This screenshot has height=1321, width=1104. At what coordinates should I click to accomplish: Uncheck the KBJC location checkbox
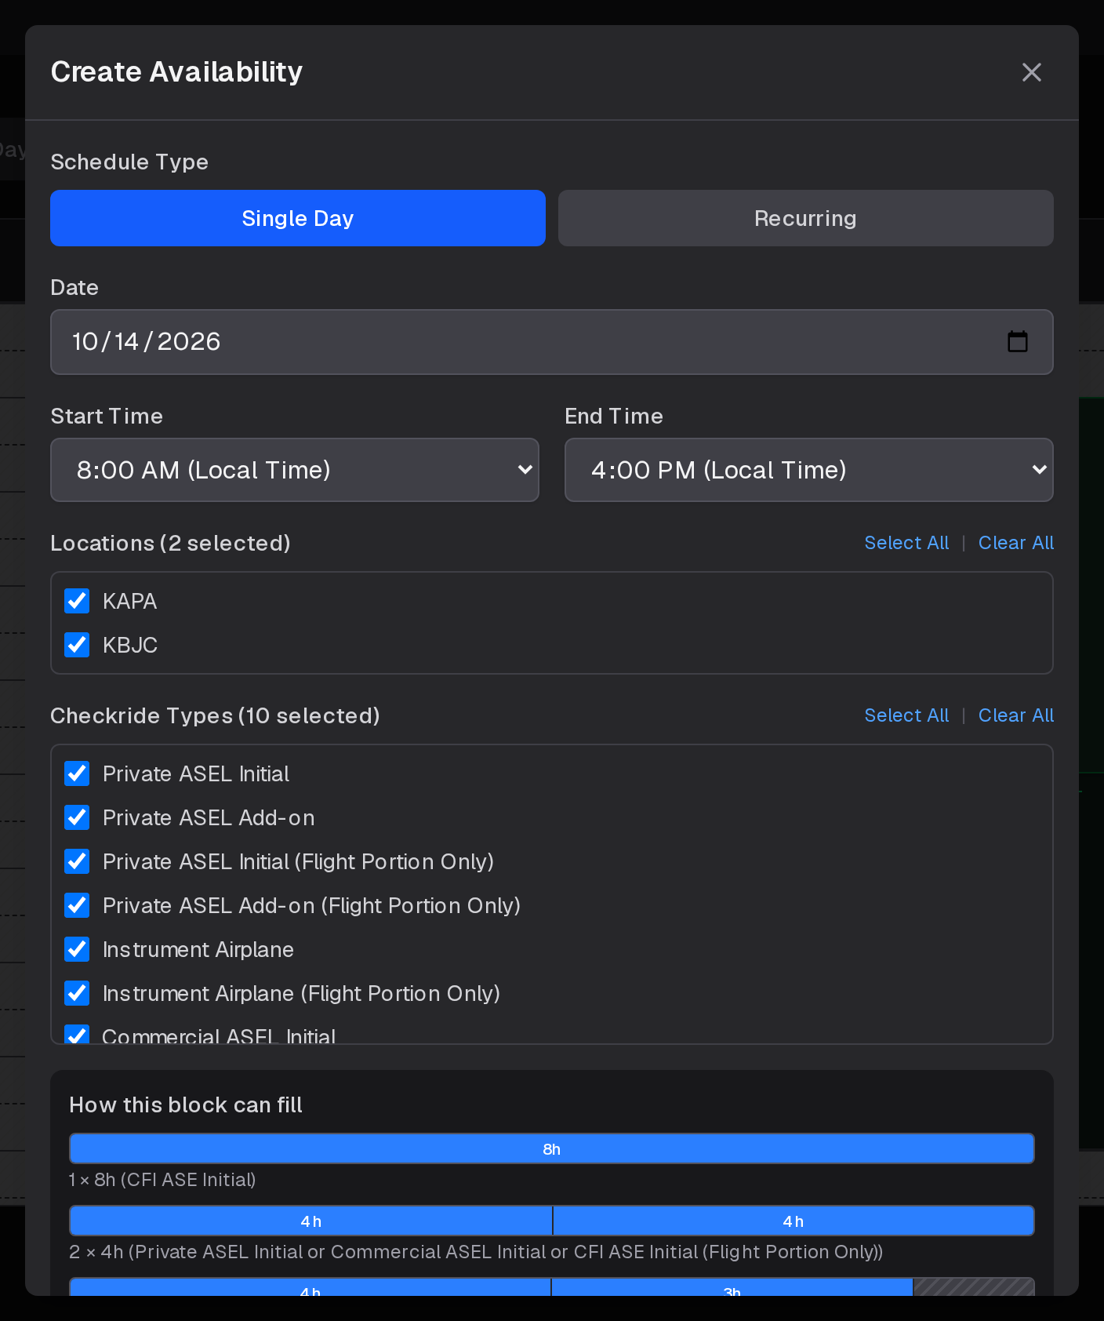click(77, 645)
